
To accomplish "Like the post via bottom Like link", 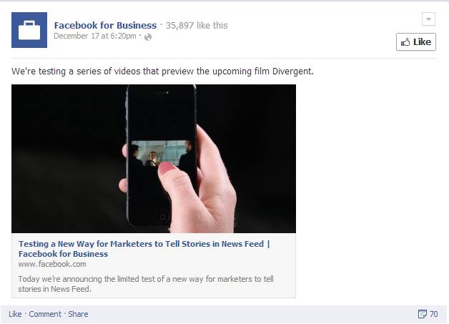I will pos(15,314).
